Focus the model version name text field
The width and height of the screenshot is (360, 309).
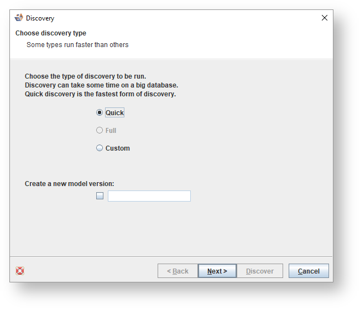149,195
